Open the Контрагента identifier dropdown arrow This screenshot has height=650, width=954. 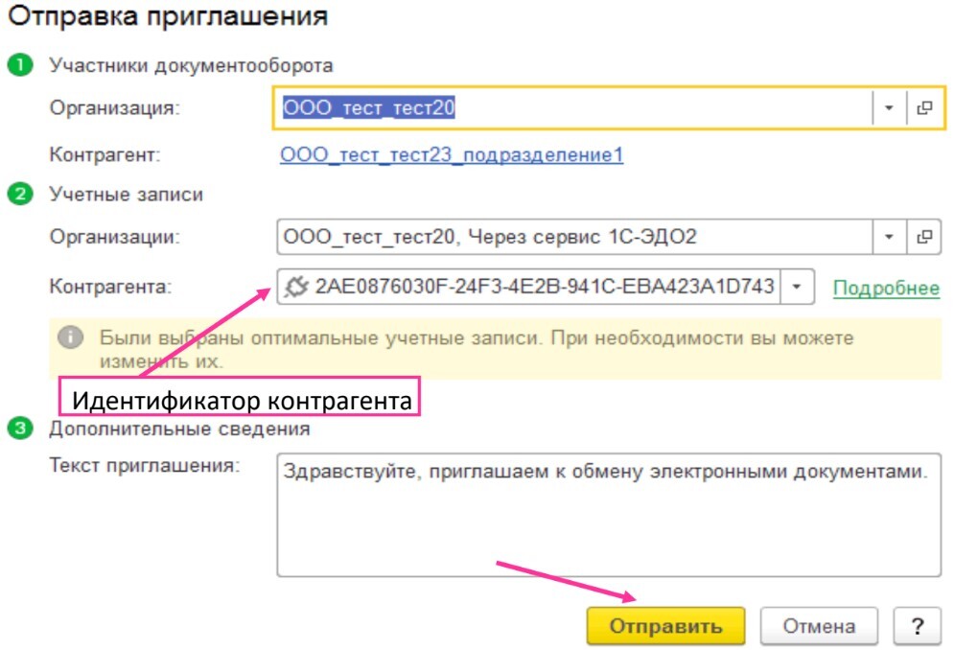pyautogui.click(x=797, y=287)
